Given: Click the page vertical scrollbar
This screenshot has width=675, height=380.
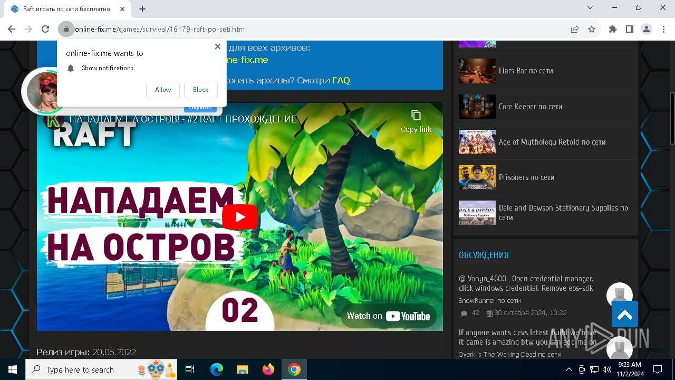Looking at the screenshot, I should [x=672, y=119].
